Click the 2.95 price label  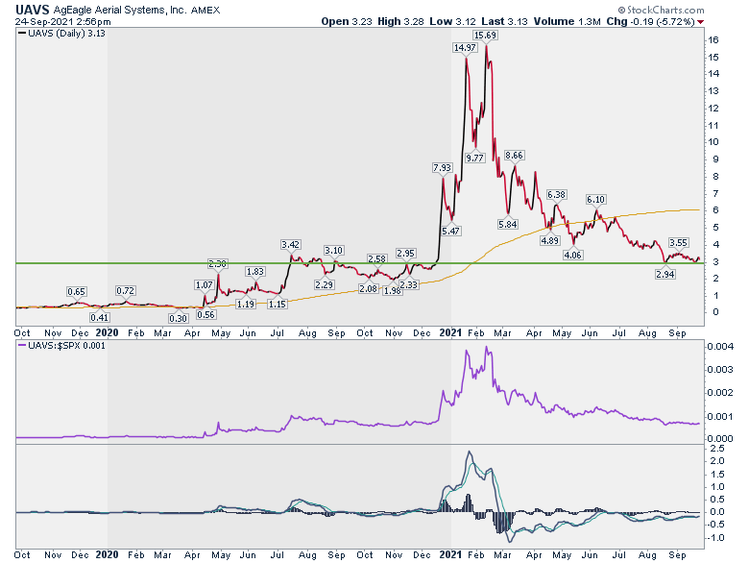point(405,254)
